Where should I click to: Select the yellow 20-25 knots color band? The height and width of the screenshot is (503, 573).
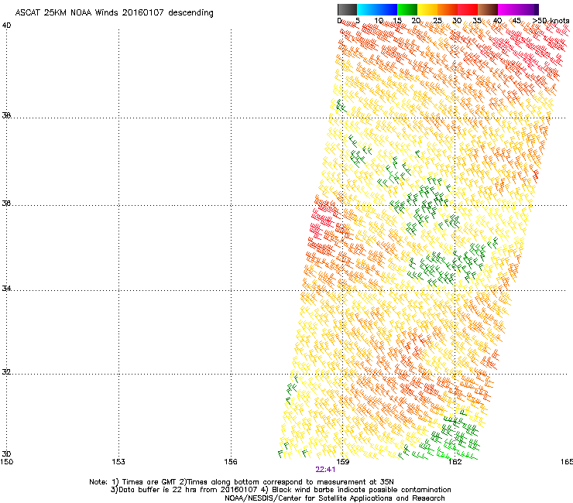[427, 9]
